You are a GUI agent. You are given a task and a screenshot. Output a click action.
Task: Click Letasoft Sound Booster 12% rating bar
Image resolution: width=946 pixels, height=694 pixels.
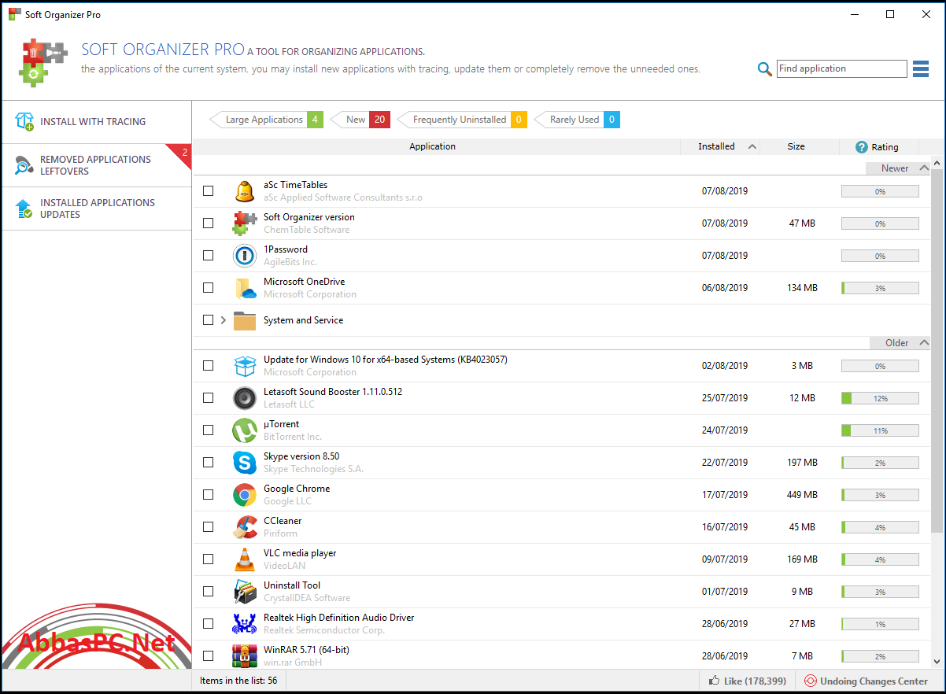coord(880,399)
